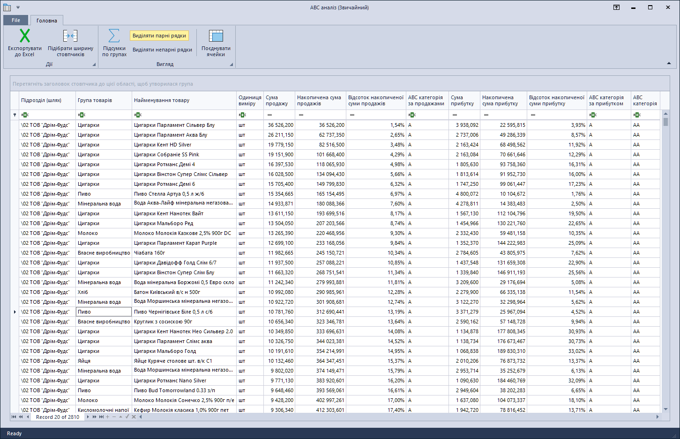This screenshot has height=439, width=680.
Task: Toggle 'Виділяти парні рядки' highlighting
Action: (x=159, y=36)
